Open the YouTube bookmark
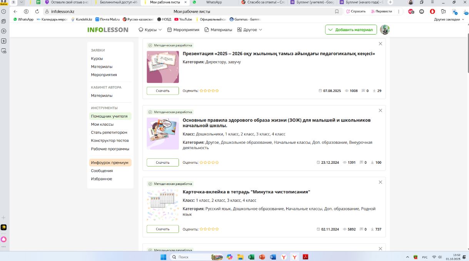Screen dimensions: 469x261 point(183,19)
